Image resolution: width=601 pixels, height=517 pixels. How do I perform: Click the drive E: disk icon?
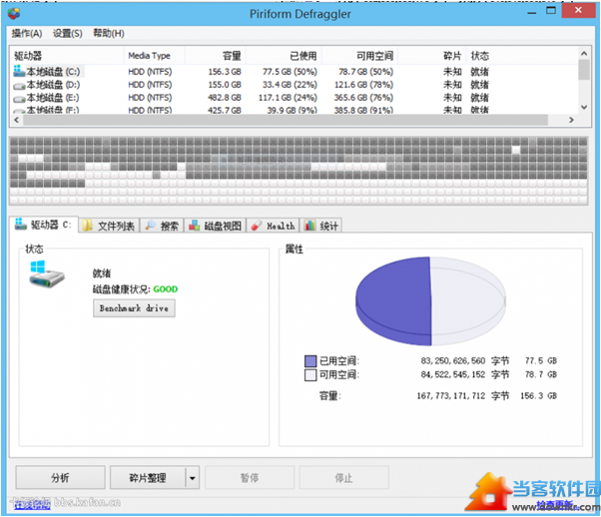(19, 99)
